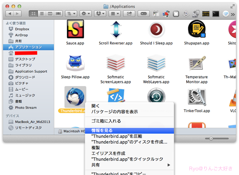Open ムービー in the sidebar
Image resolution: width=239 pixels, height=175 pixels.
click(28, 89)
